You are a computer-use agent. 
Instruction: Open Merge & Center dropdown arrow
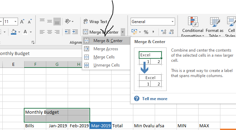pos(123,32)
